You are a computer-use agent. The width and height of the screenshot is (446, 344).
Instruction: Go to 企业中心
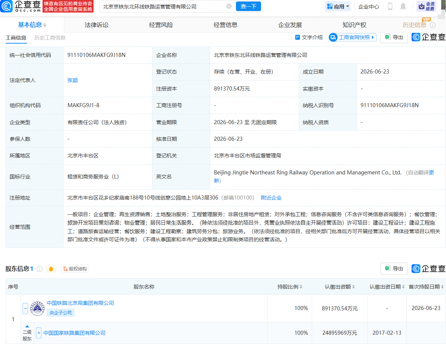tap(369, 6)
